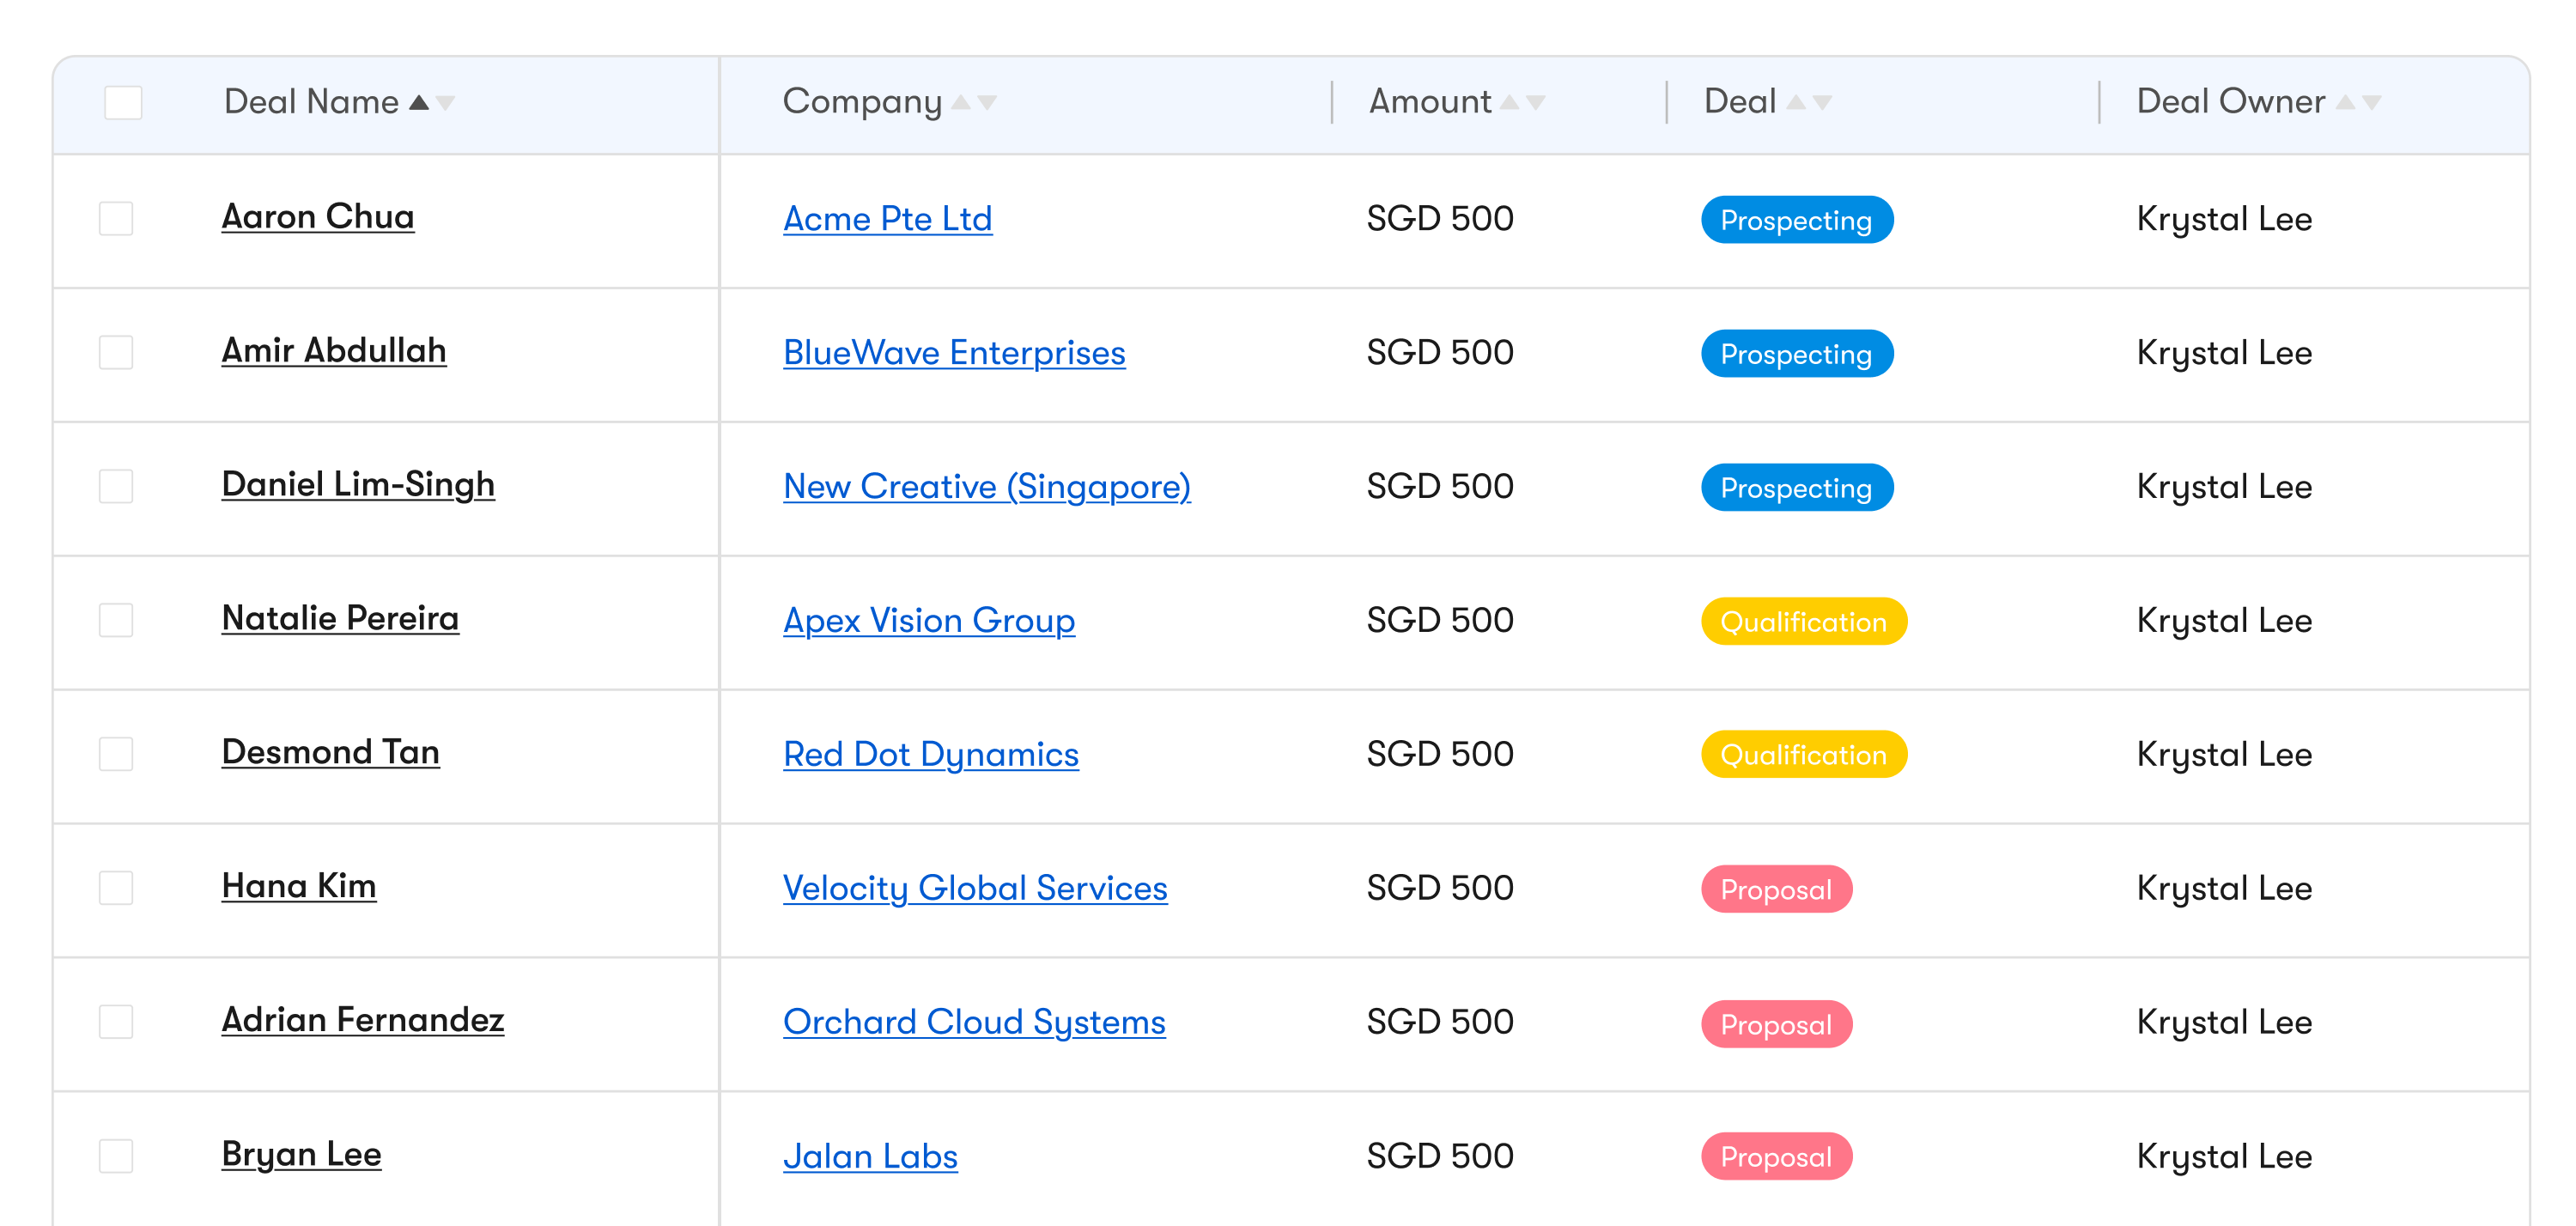Select SGD 500 amount in Natalie Pereira row
Image resolution: width=2576 pixels, height=1226 pixels.
[1440, 621]
